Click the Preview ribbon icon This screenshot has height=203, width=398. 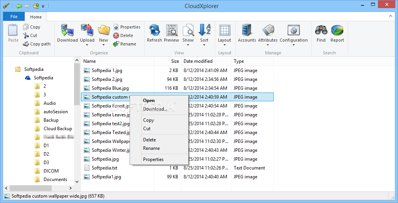click(x=172, y=30)
